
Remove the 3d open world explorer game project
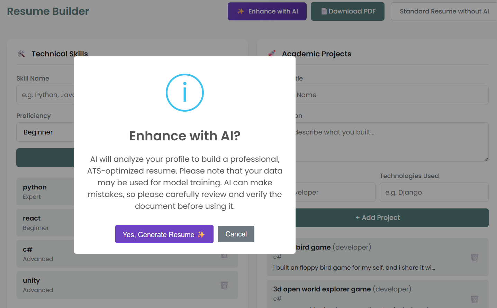(x=475, y=299)
